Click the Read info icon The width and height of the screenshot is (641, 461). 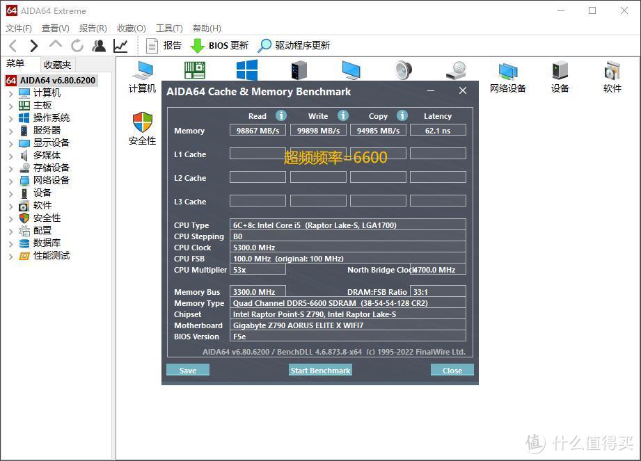tap(281, 115)
